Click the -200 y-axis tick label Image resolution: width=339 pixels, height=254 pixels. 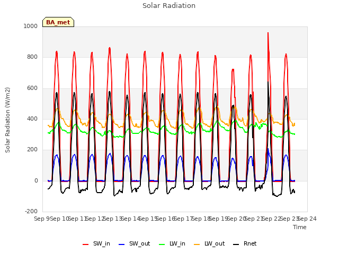click(31, 211)
